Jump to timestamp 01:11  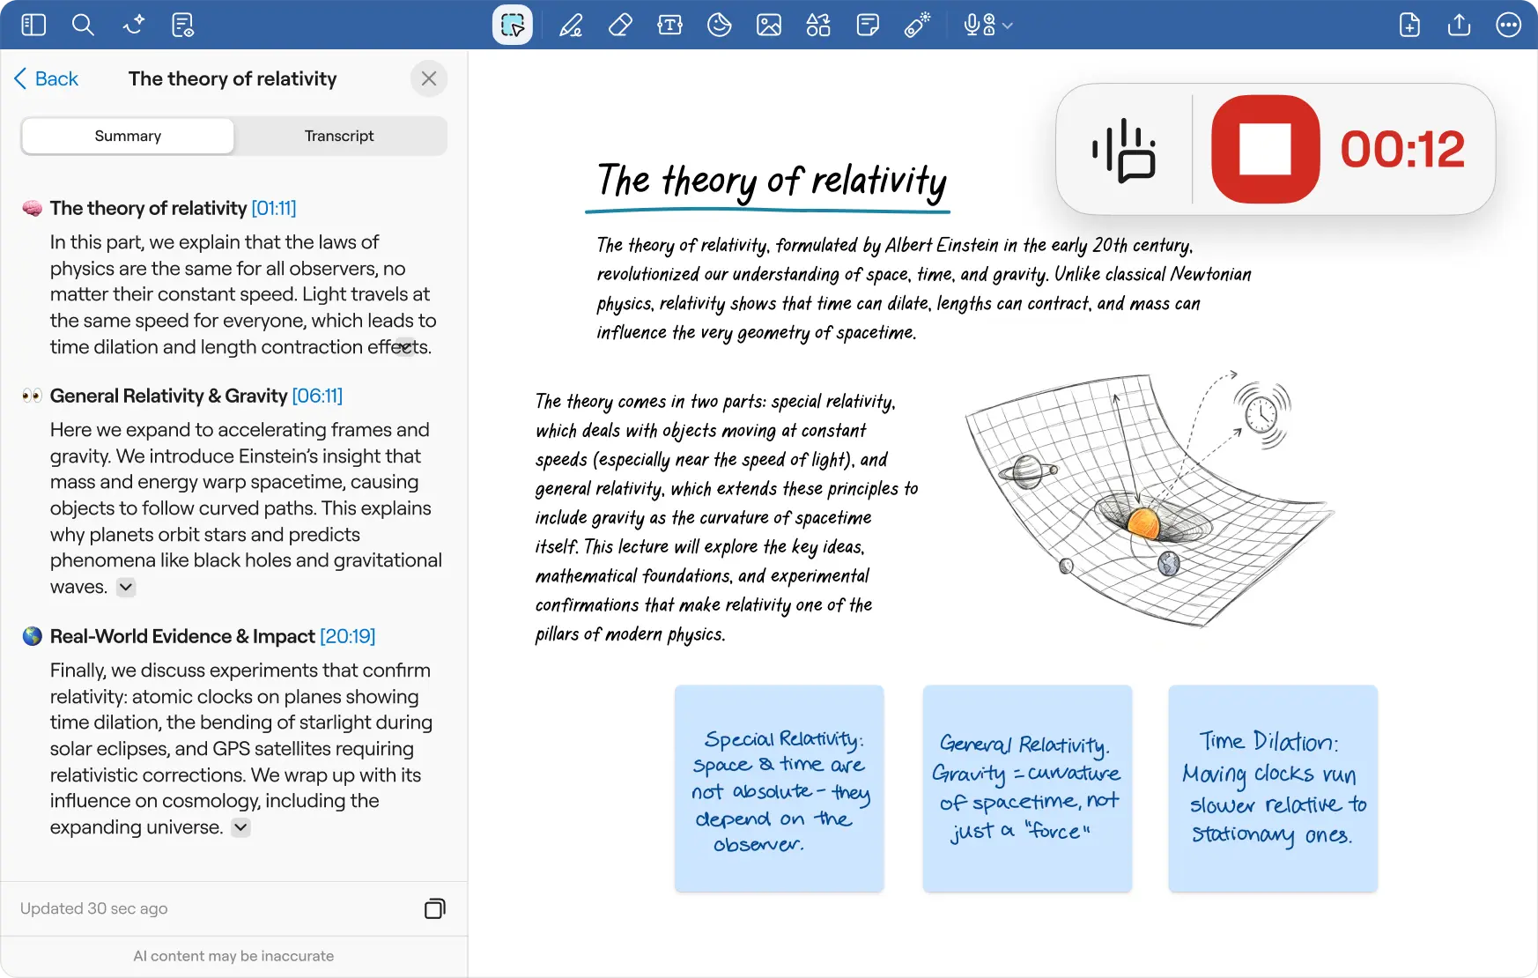274,208
